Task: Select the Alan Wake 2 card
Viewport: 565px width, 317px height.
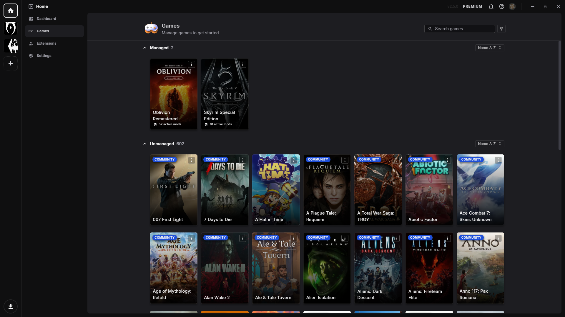Action: [x=225, y=268]
